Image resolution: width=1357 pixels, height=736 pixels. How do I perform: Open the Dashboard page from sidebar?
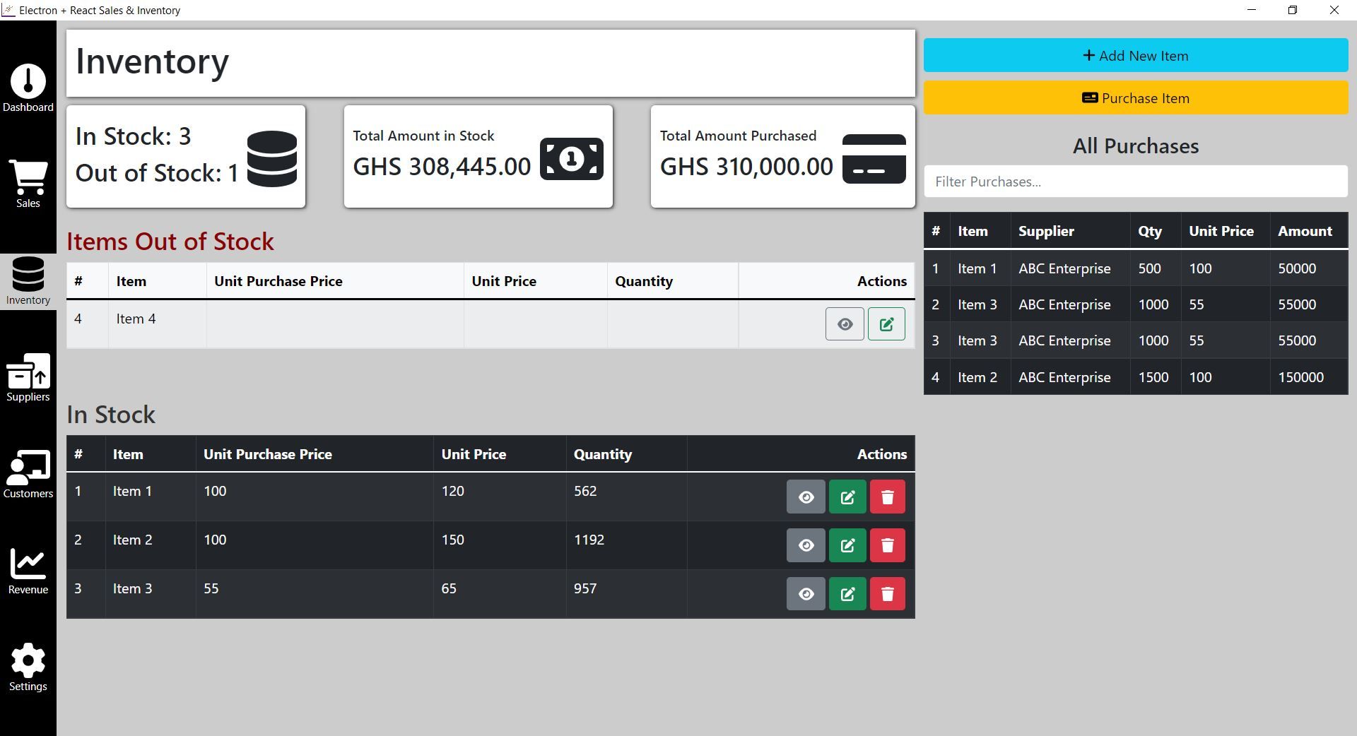tap(28, 88)
